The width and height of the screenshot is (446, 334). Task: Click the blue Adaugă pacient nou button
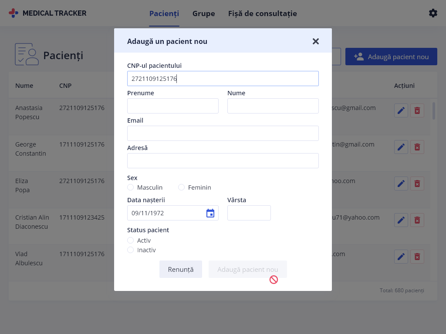(391, 57)
